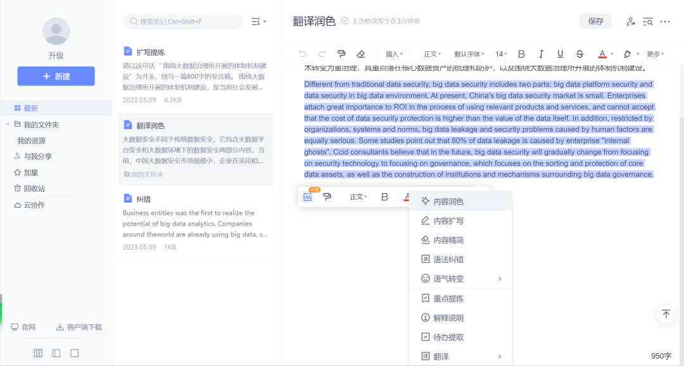Click the 新建 button

coord(56,77)
